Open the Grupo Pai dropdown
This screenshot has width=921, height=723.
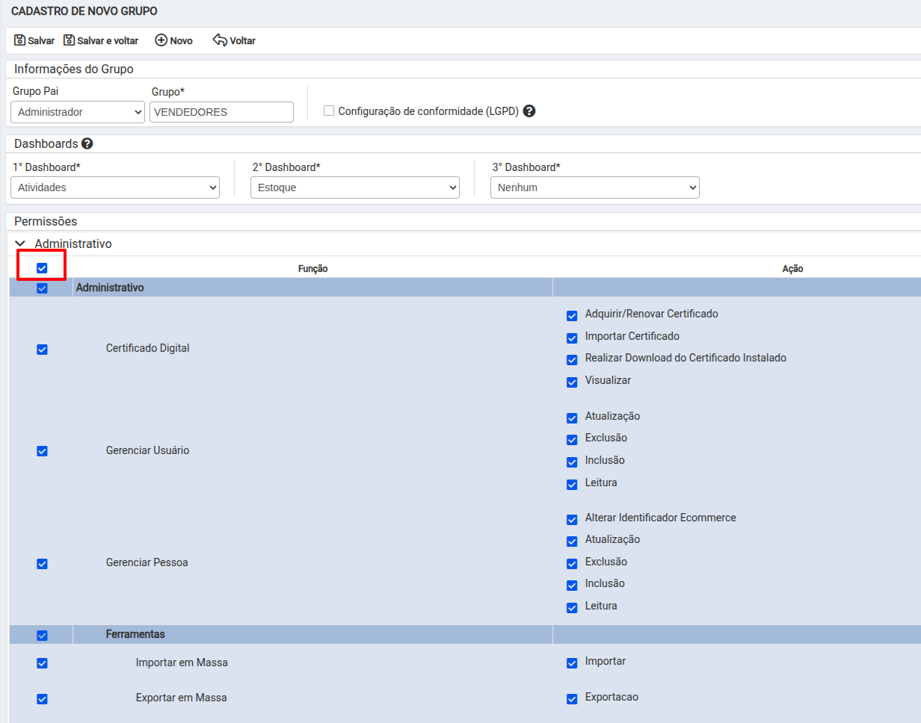coord(78,112)
